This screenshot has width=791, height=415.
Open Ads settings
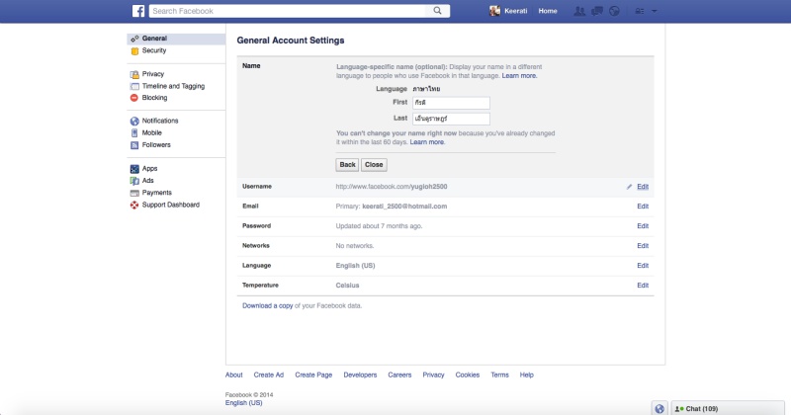[147, 181]
